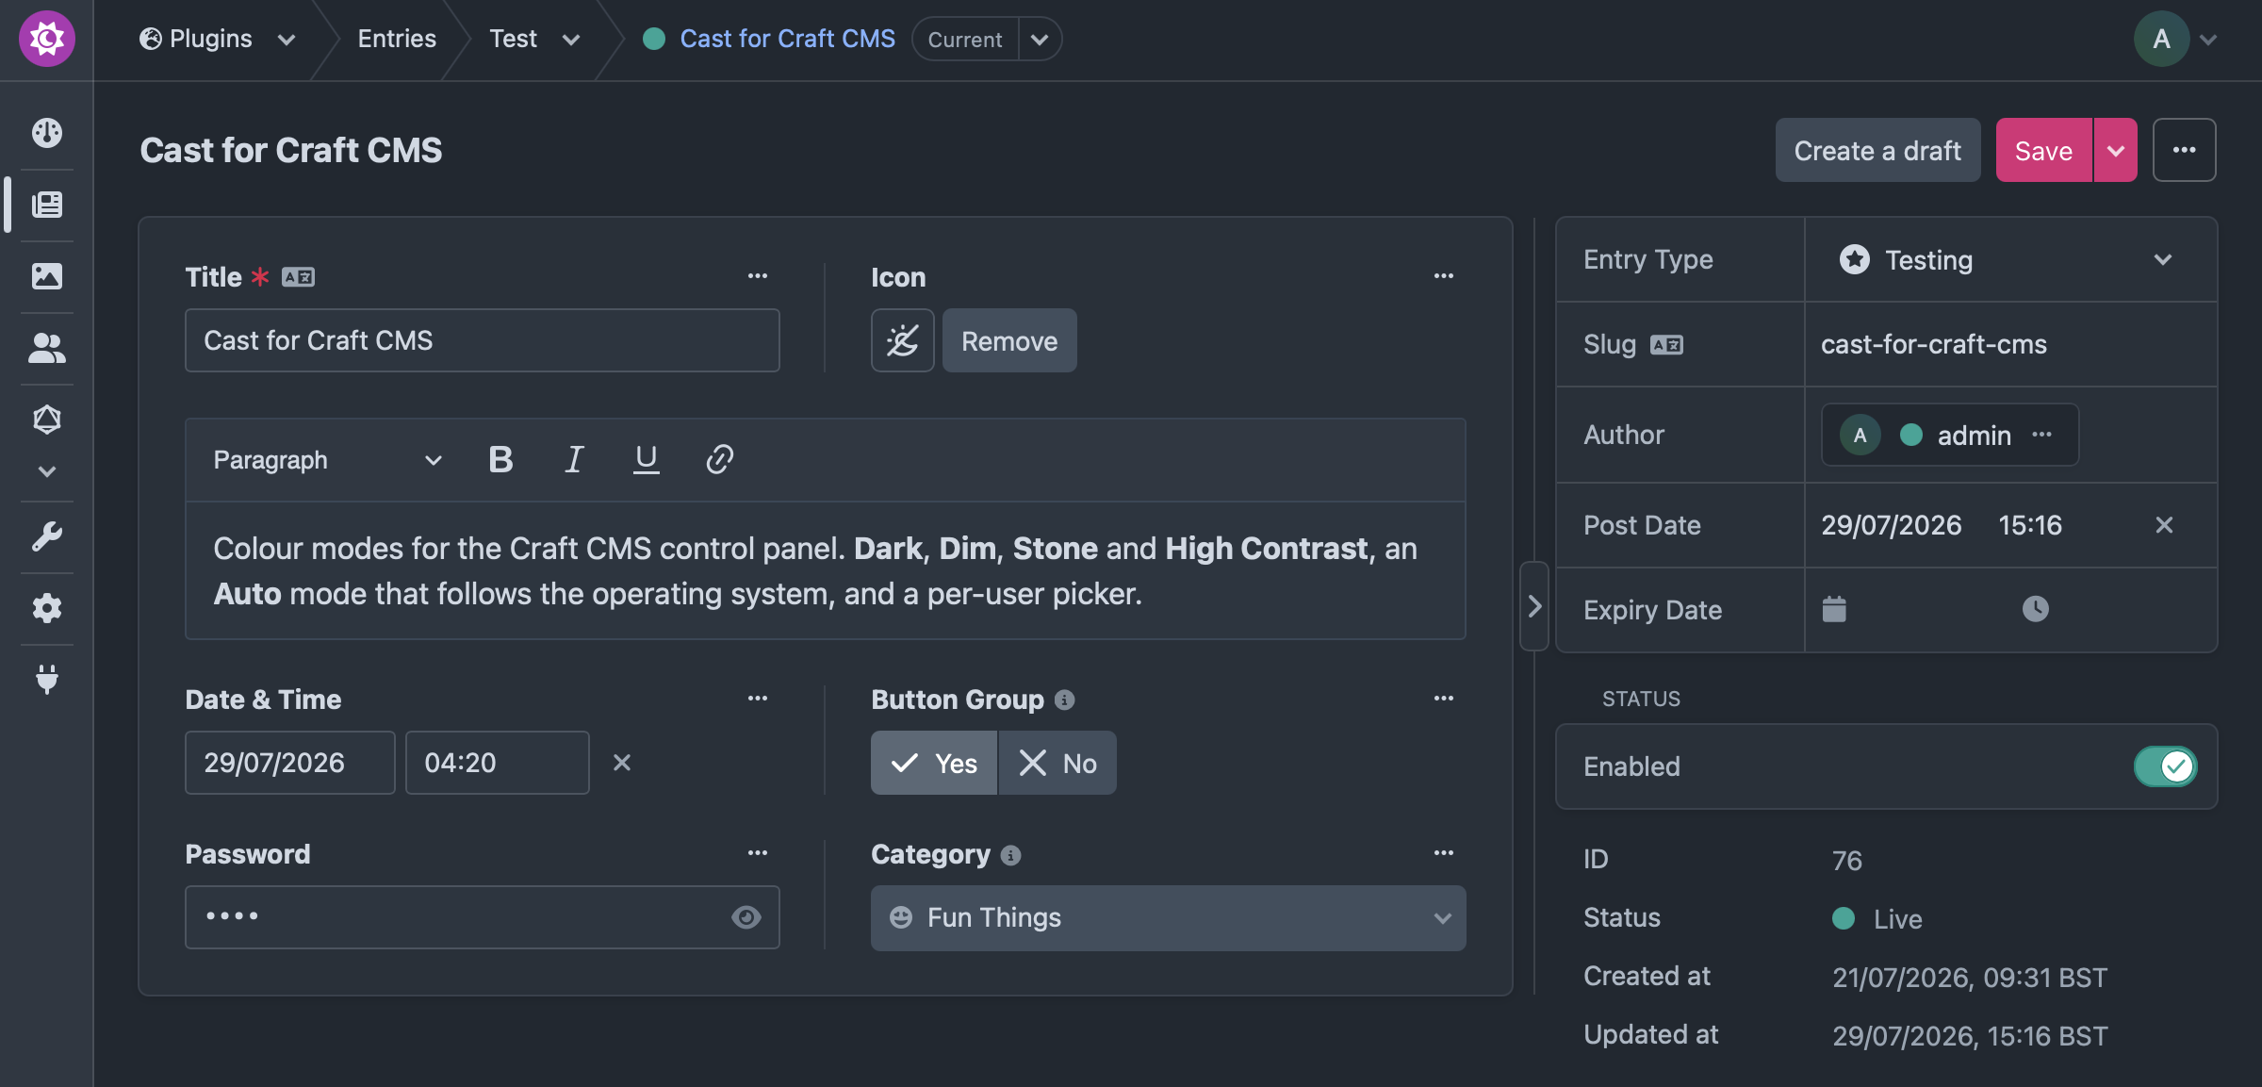Image resolution: width=2262 pixels, height=1087 pixels.
Task: Edit the Post Date time 15:16
Action: (2030, 525)
